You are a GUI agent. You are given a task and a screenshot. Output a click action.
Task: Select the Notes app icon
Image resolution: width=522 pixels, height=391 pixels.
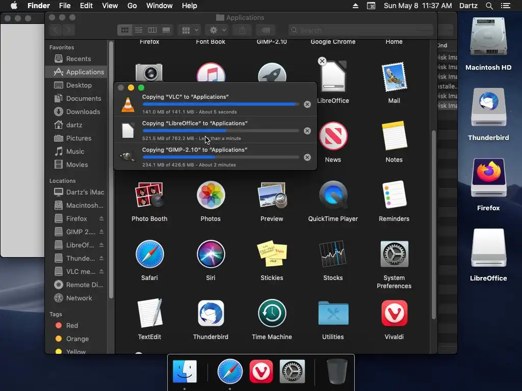coord(394,136)
